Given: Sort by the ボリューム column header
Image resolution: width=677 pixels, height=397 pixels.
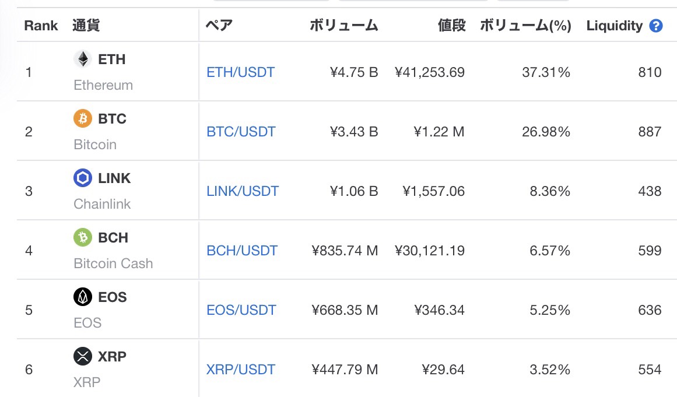Looking at the screenshot, I should (343, 26).
